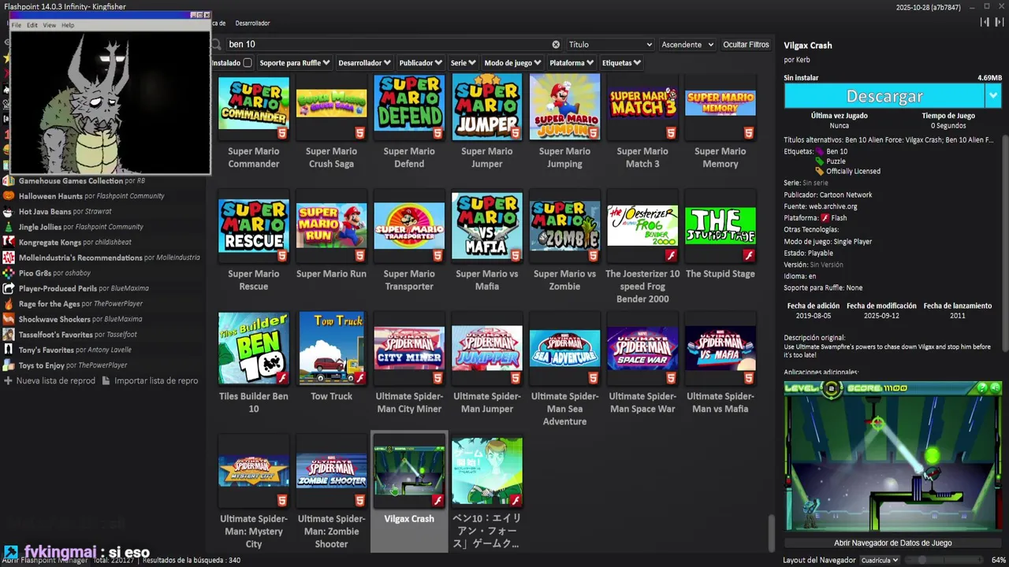This screenshot has width=1009, height=567.
Task: Expand the Modo de juego filter
Action: point(513,63)
